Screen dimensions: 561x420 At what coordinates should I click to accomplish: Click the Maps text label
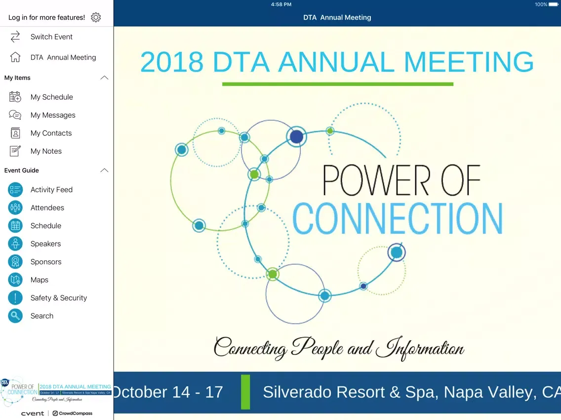(x=40, y=280)
